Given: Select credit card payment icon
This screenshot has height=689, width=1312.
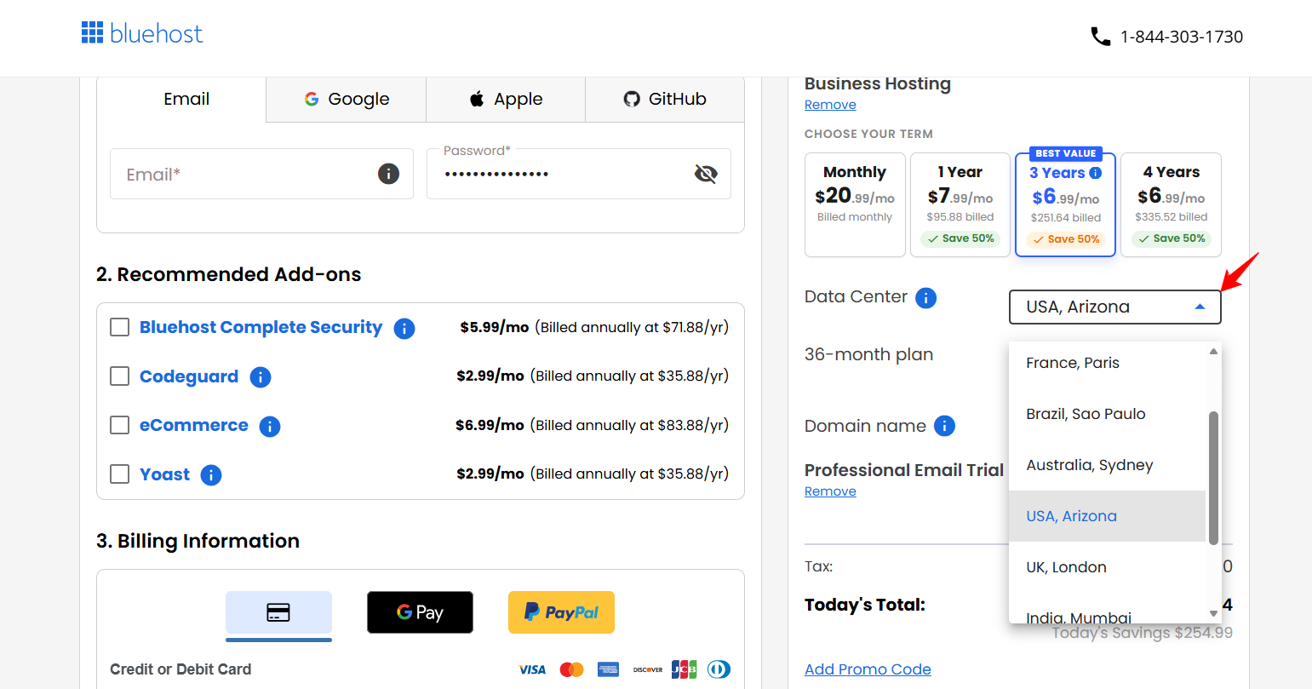Looking at the screenshot, I should click(x=278, y=612).
